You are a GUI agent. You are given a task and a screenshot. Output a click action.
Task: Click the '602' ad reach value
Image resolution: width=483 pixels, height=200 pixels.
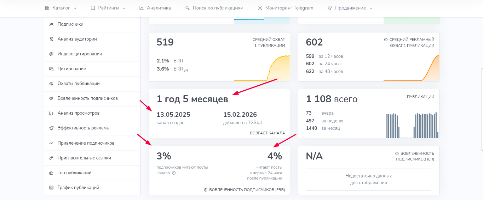tap(315, 42)
